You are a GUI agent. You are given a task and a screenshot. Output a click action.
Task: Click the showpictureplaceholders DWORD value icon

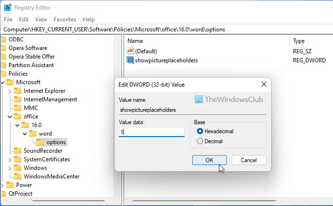130,60
